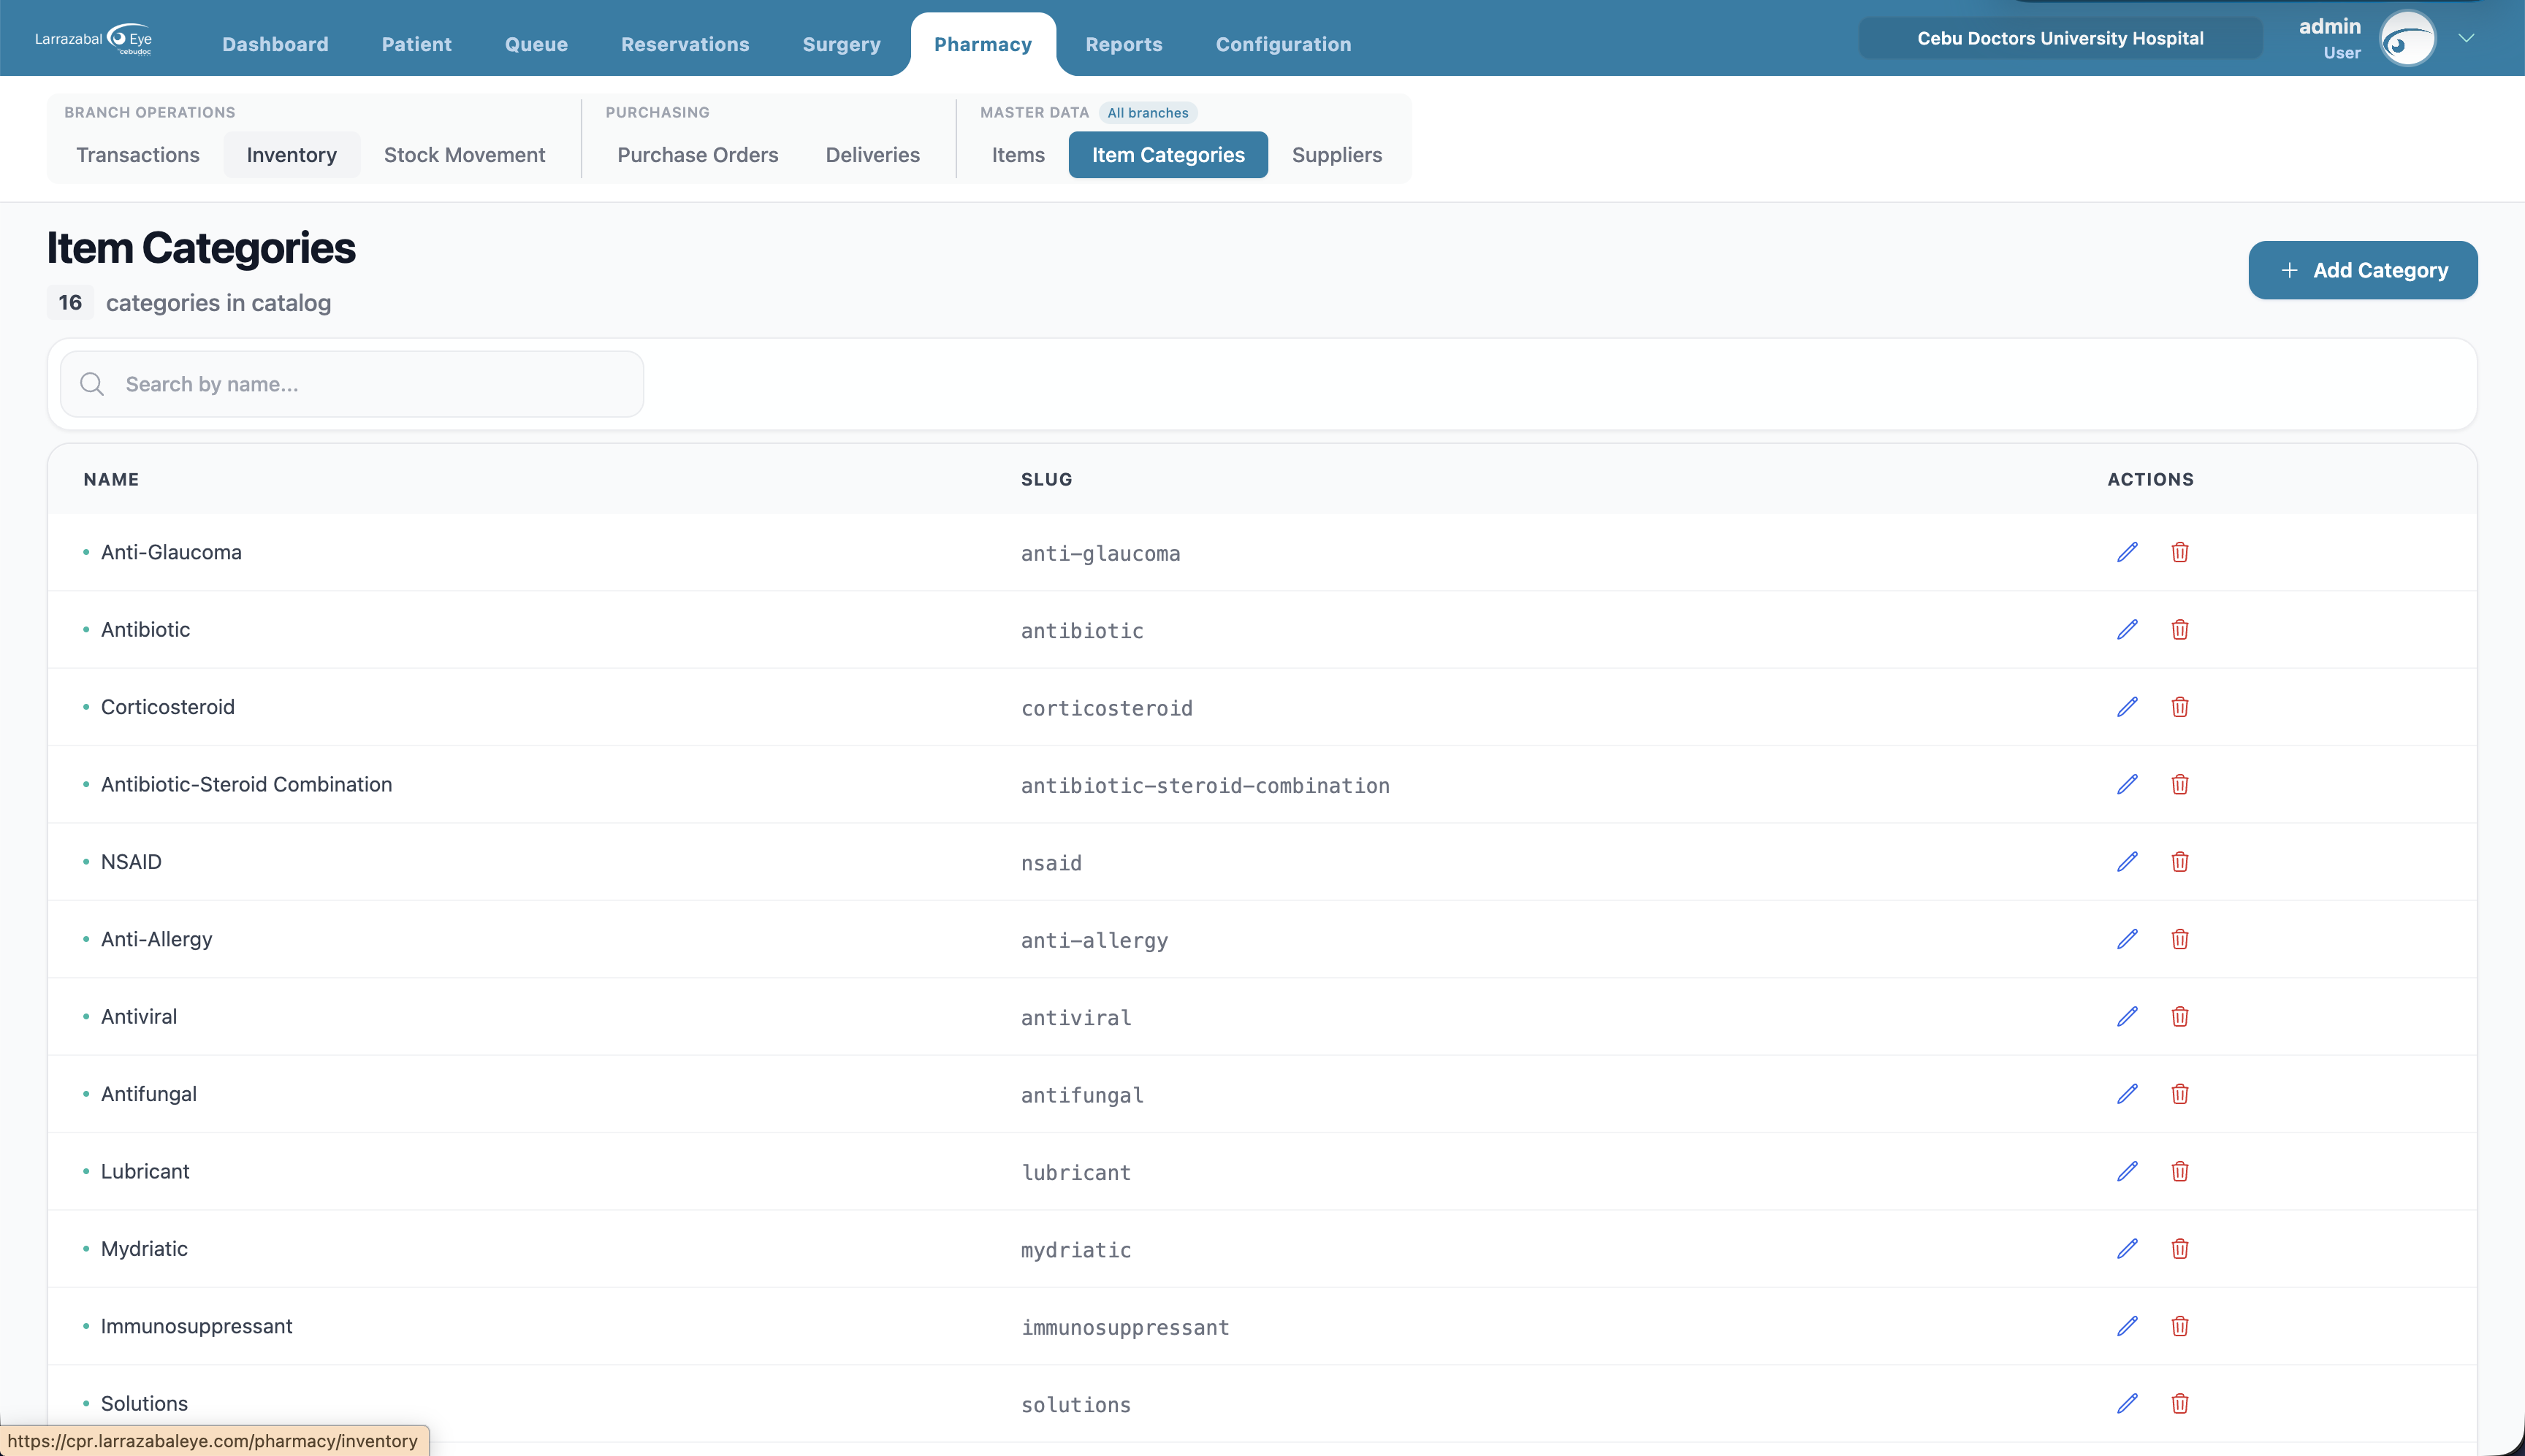
Task: Focus the Search by name field
Action: tap(351, 384)
